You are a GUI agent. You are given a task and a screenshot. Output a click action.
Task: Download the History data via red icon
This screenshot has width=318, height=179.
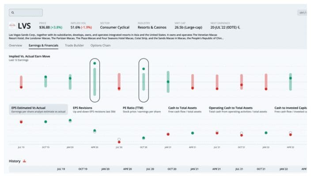(25, 161)
